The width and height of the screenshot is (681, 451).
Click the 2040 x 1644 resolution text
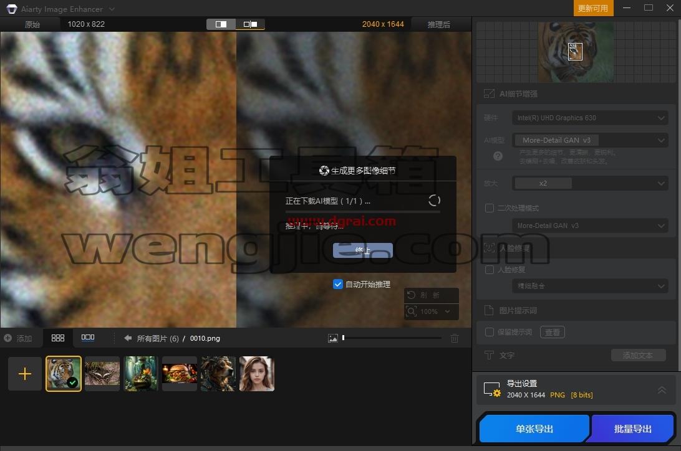[383, 24]
